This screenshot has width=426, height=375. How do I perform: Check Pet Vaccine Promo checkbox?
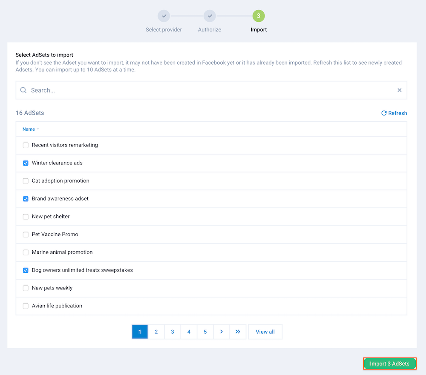point(26,235)
